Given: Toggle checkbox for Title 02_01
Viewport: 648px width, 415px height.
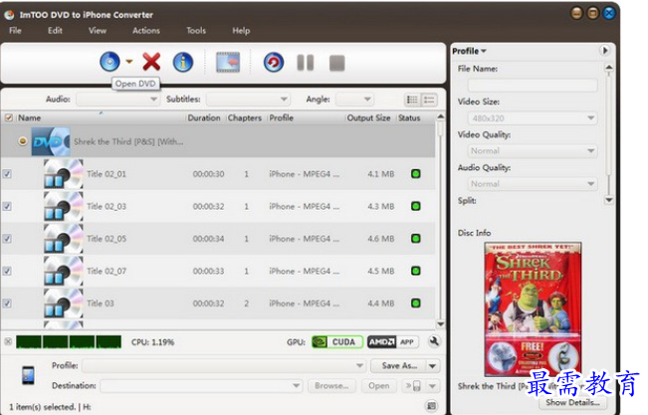Looking at the screenshot, I should (7, 174).
